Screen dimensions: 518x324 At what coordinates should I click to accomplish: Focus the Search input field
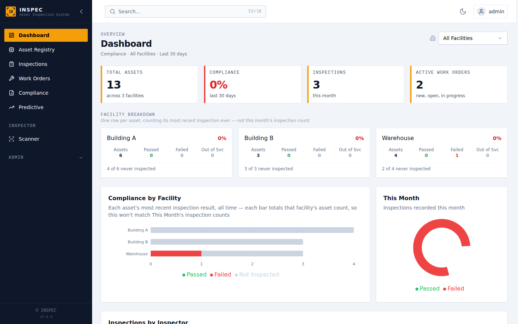pyautogui.click(x=186, y=12)
